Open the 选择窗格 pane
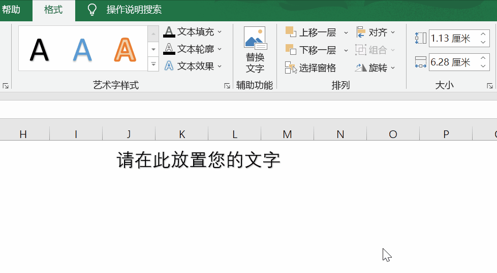Image resolution: width=497 pixels, height=273 pixels. click(310, 67)
